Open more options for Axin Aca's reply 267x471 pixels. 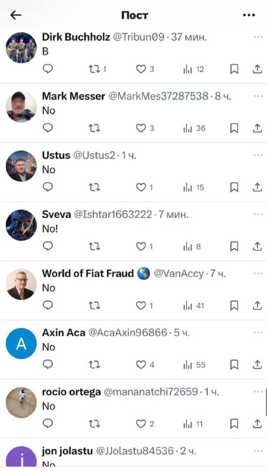[258, 333]
